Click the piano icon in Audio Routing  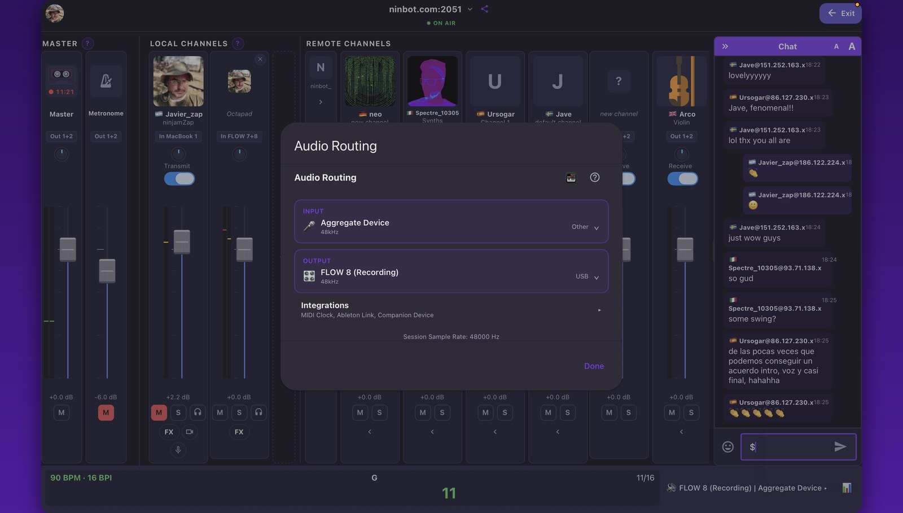pos(571,178)
